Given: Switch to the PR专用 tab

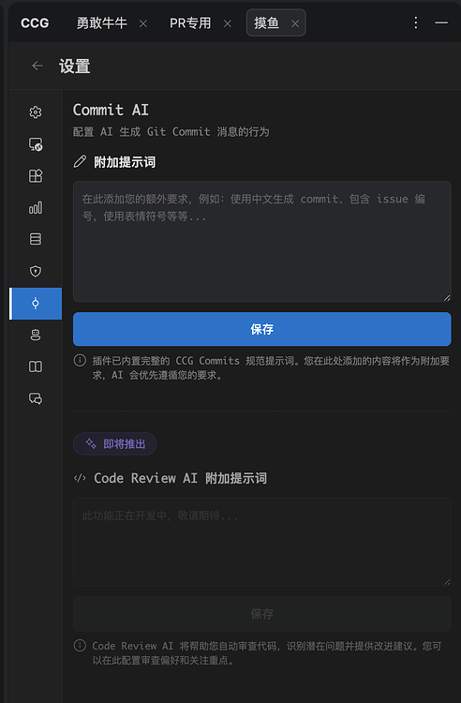Looking at the screenshot, I should pos(190,22).
